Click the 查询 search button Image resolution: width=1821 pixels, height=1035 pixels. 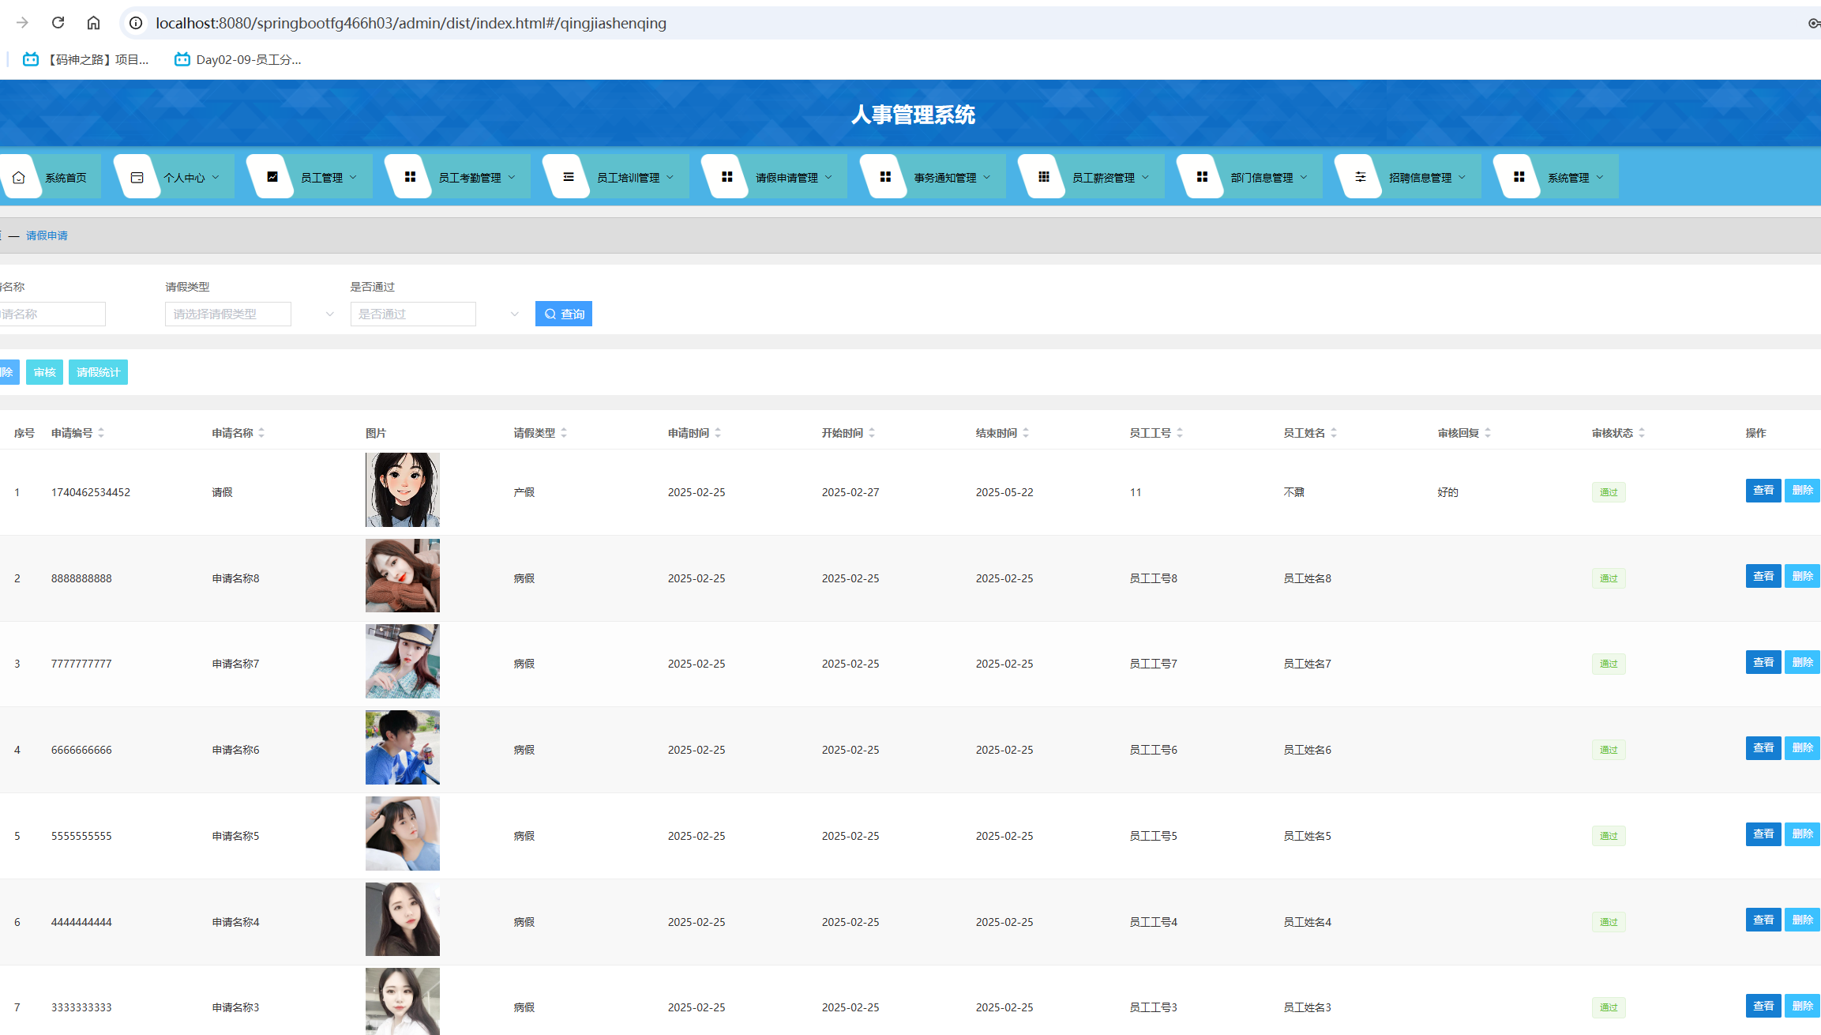564,314
